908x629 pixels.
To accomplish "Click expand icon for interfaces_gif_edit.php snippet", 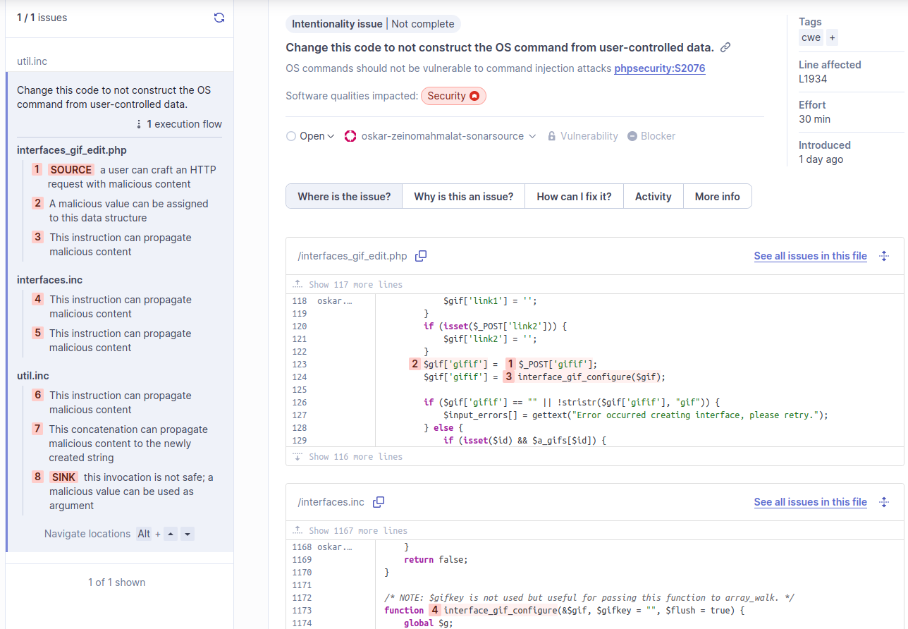I will (x=884, y=256).
